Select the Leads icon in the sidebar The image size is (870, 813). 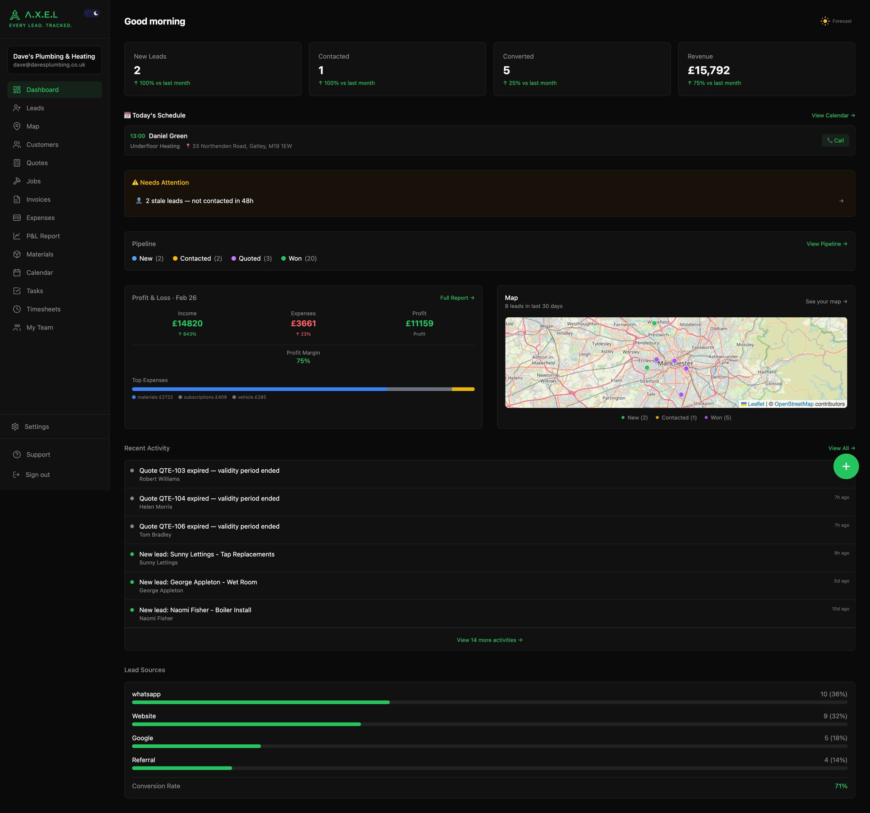(17, 108)
